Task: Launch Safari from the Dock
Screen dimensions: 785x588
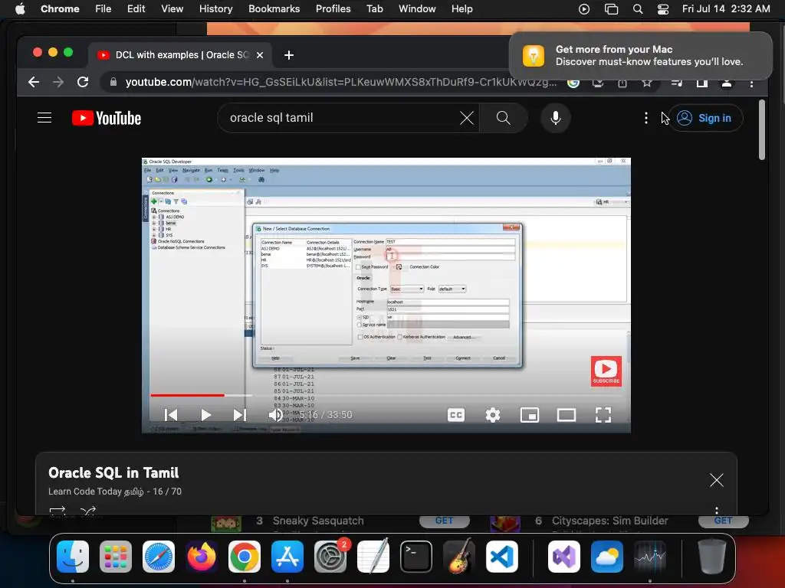Action: 159,557
